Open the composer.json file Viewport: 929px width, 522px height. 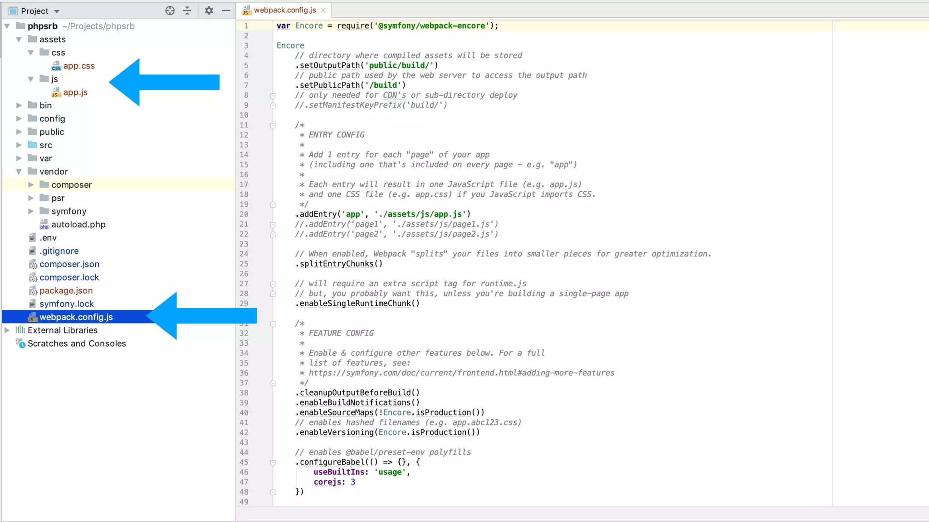pyautogui.click(x=69, y=264)
